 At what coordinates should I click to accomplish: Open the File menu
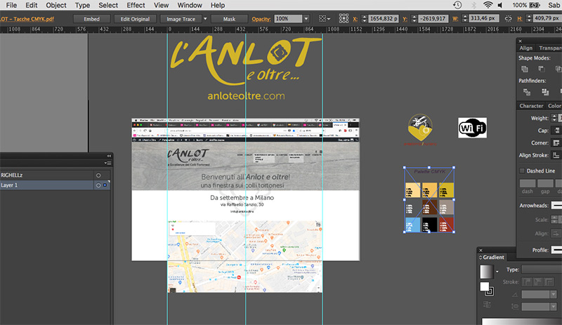tap(11, 5)
